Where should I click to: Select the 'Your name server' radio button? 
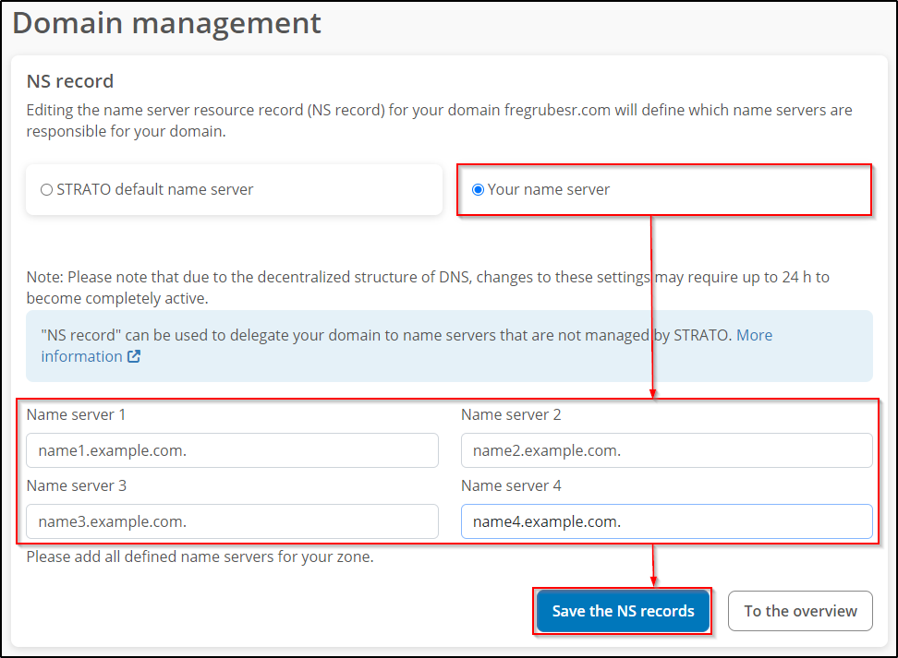pos(478,189)
